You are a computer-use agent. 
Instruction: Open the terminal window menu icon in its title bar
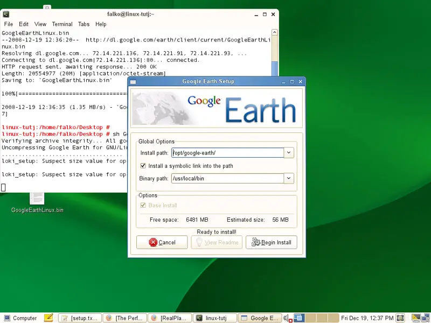(6, 14)
